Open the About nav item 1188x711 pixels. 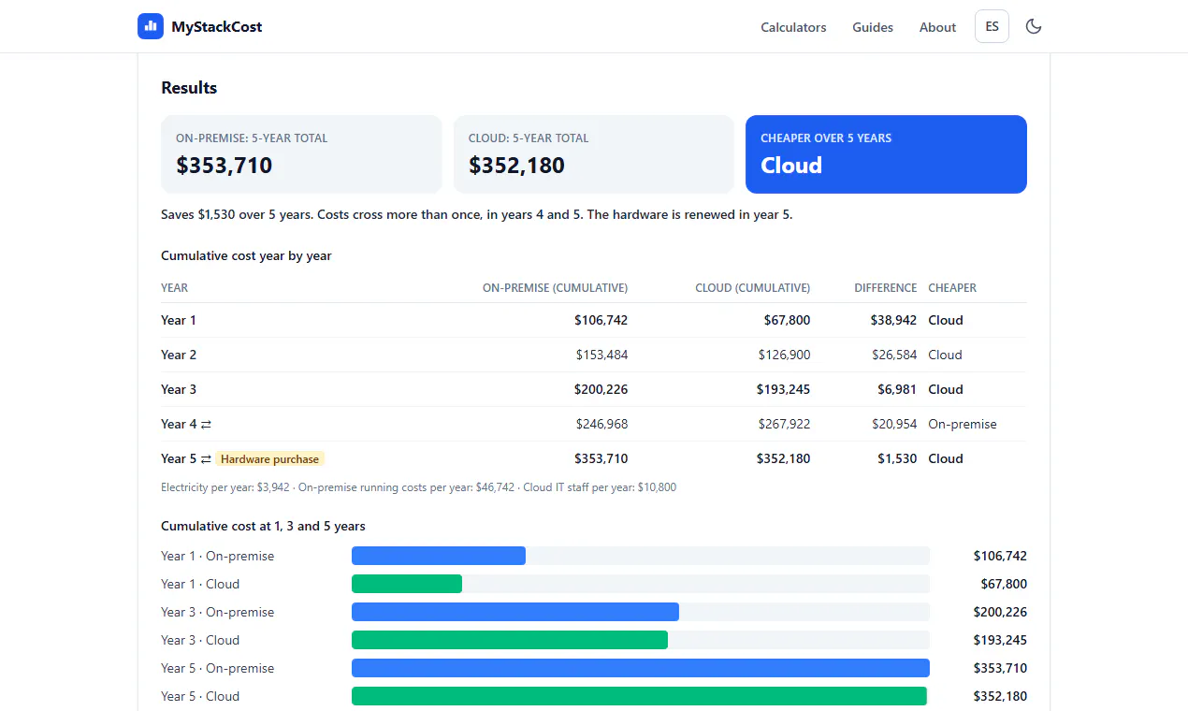(x=937, y=27)
